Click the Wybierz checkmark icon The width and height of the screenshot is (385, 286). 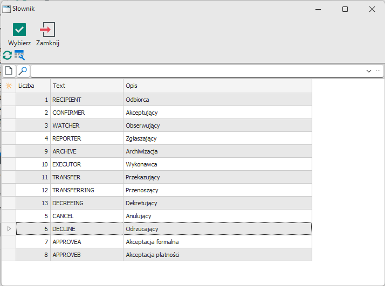coord(19,30)
